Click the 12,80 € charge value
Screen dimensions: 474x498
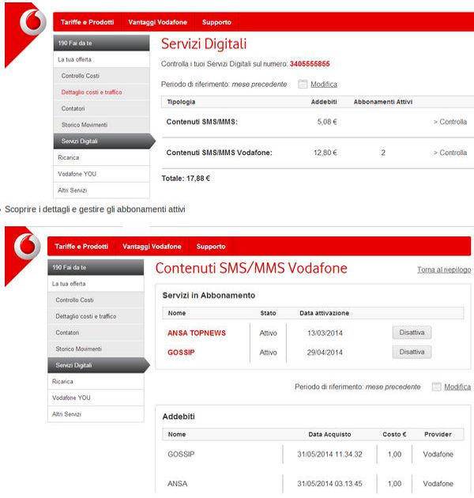click(325, 153)
